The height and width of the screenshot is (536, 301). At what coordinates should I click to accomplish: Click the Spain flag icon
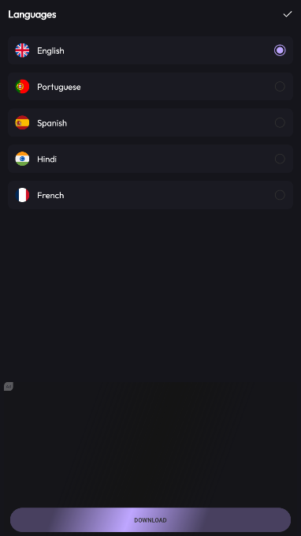[x=22, y=122]
